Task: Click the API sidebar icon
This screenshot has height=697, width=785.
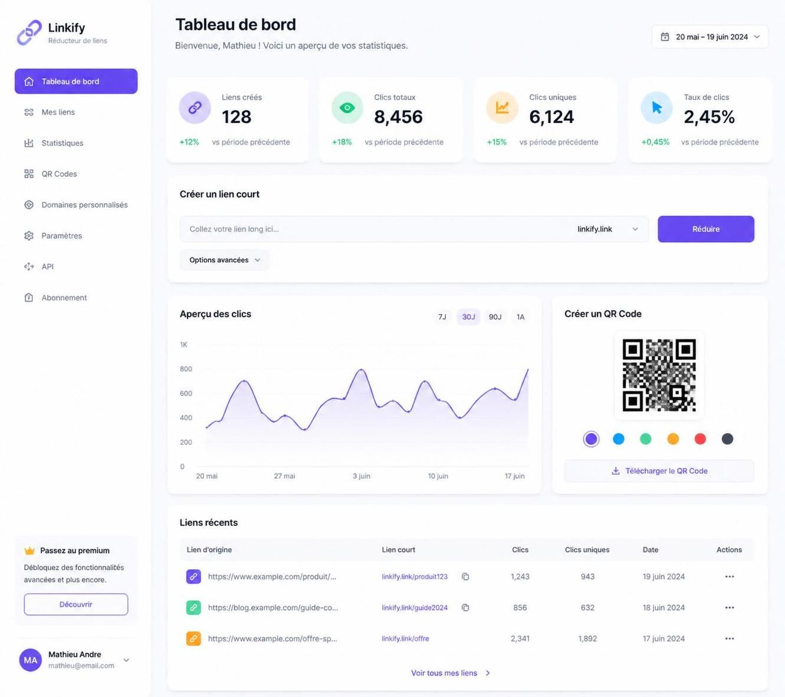Action: (29, 266)
